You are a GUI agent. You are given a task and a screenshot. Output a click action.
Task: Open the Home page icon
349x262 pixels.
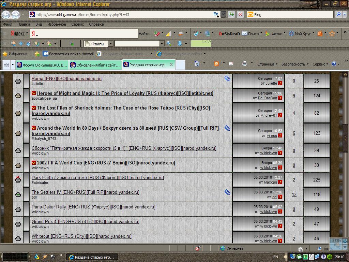pyautogui.click(x=197, y=64)
